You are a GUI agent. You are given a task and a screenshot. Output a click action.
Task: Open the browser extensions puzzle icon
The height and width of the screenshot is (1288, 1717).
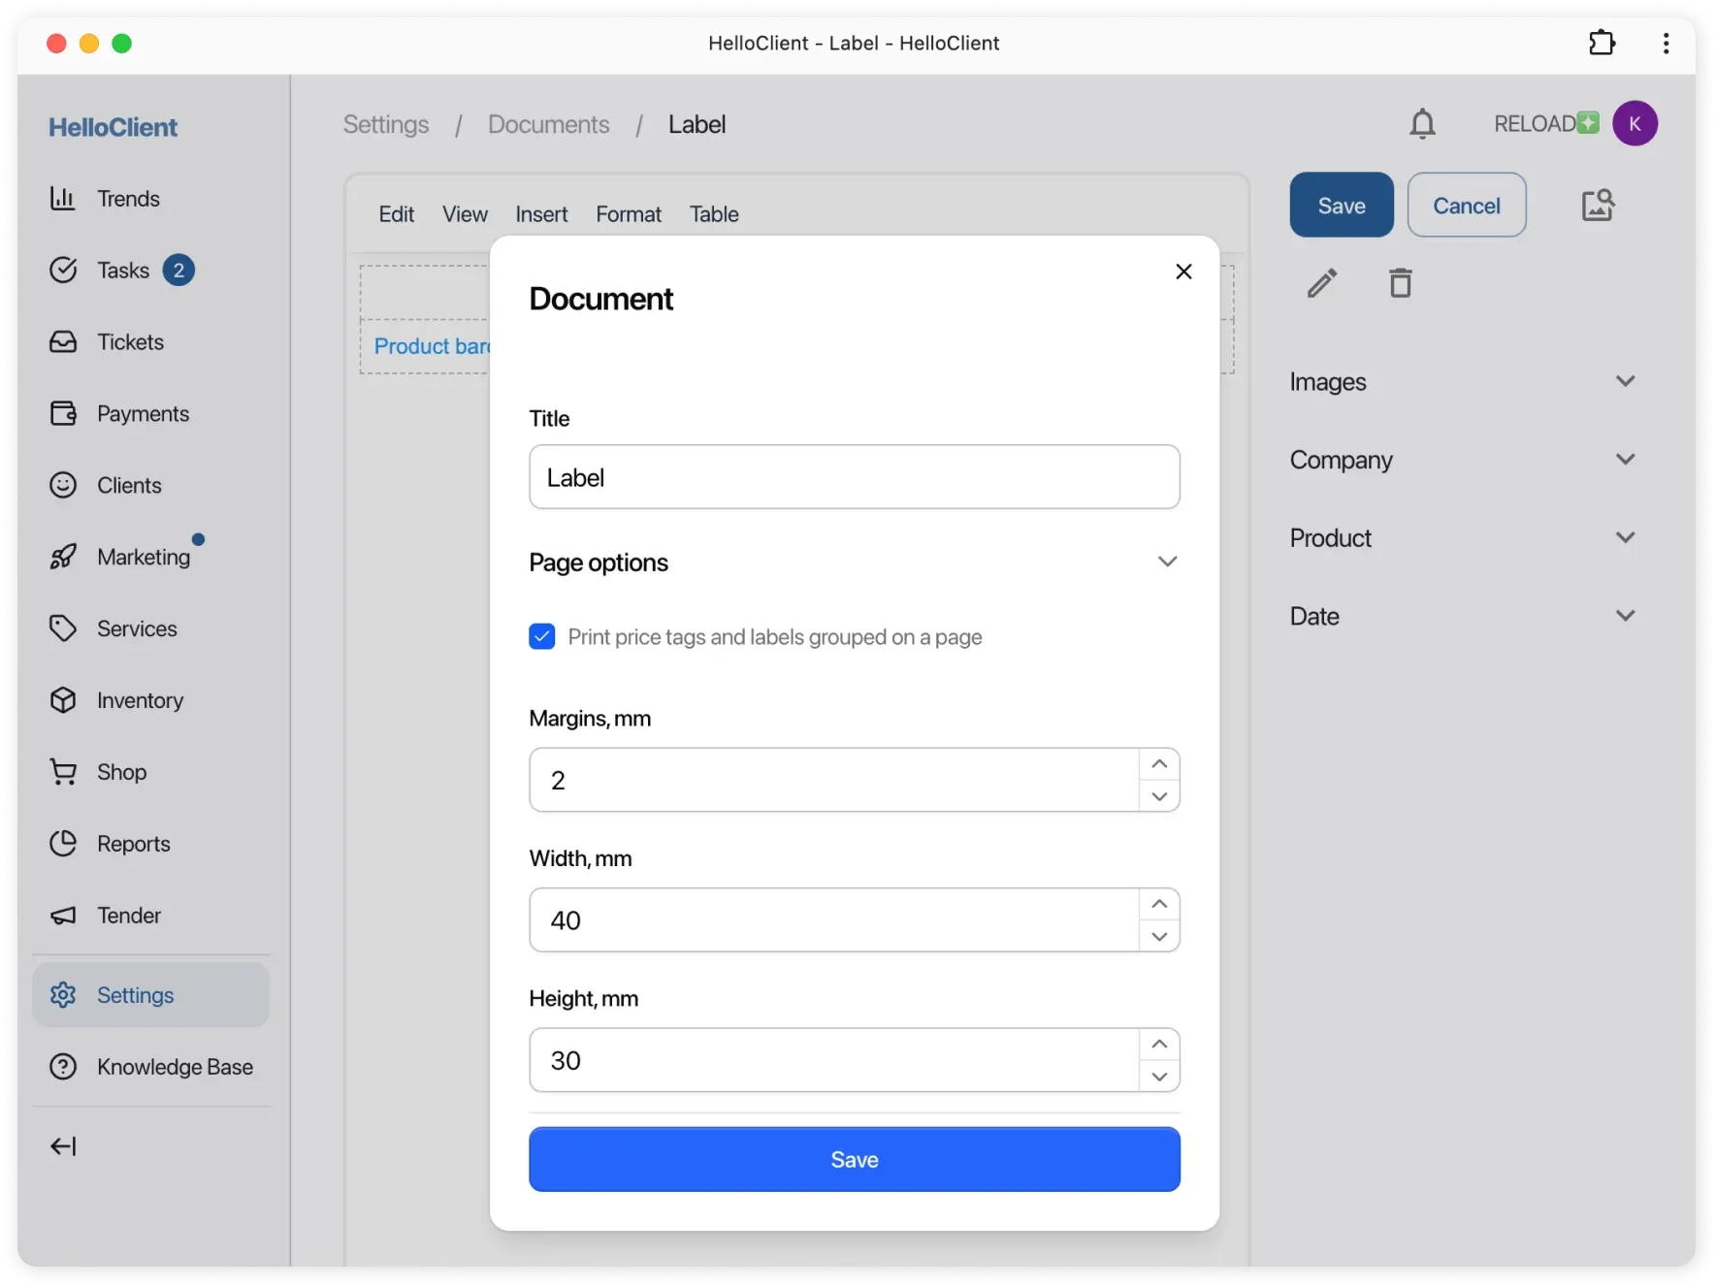[x=1602, y=44]
